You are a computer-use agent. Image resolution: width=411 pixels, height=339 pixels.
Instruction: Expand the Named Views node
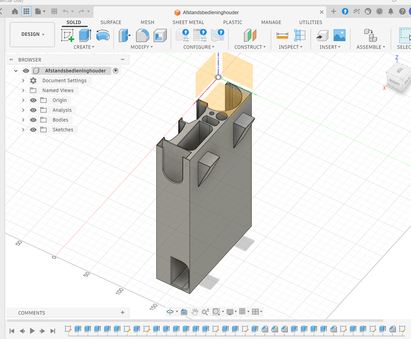tap(23, 90)
